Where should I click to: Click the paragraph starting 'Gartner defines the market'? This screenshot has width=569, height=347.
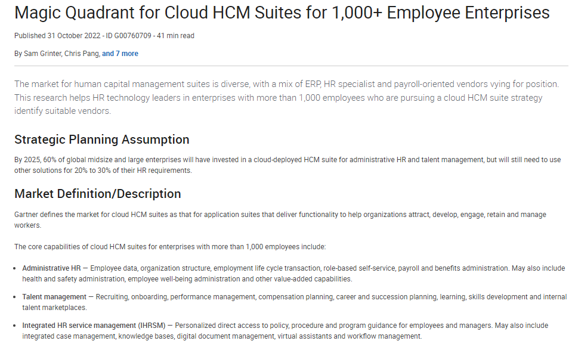[280, 220]
